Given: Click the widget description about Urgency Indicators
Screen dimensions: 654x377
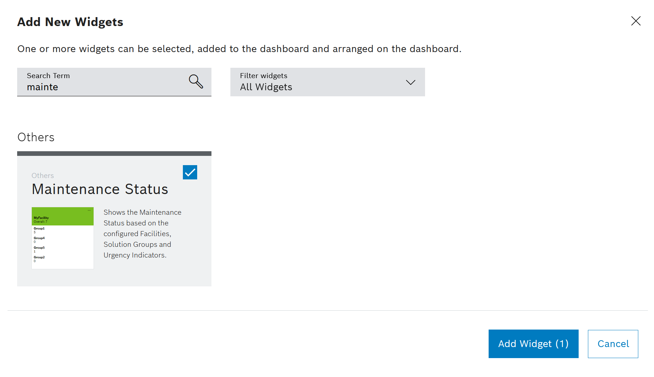Looking at the screenshot, I should coord(142,234).
